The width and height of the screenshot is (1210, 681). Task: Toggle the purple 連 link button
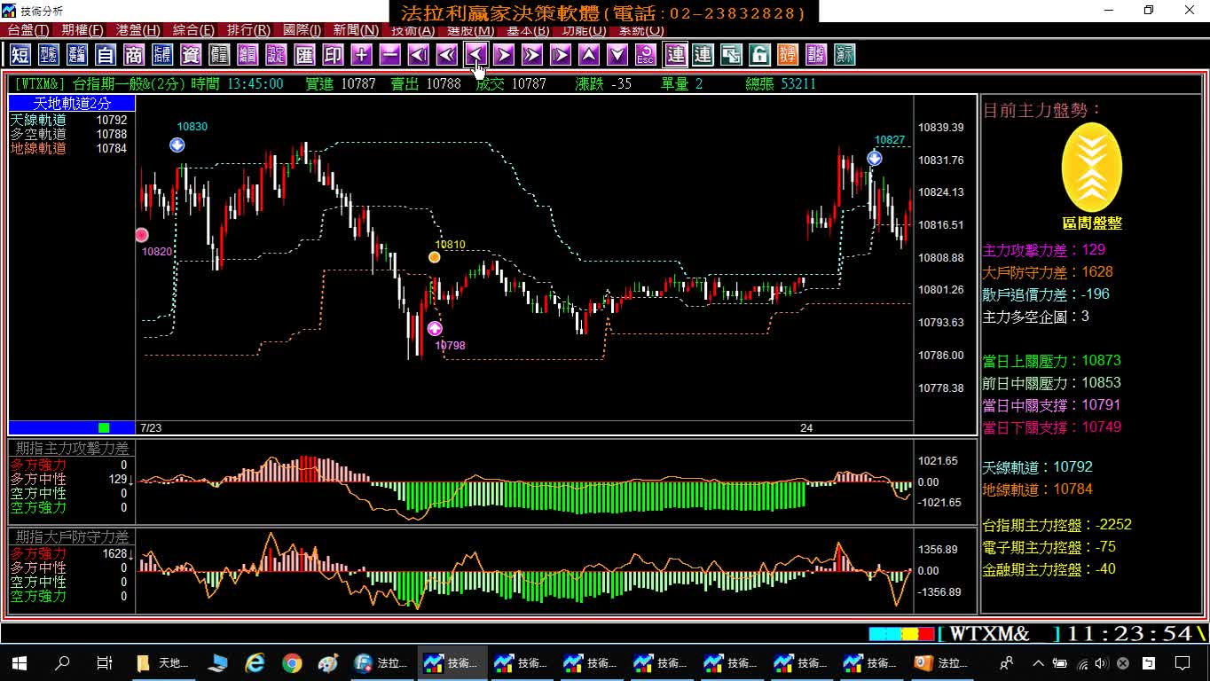click(676, 55)
